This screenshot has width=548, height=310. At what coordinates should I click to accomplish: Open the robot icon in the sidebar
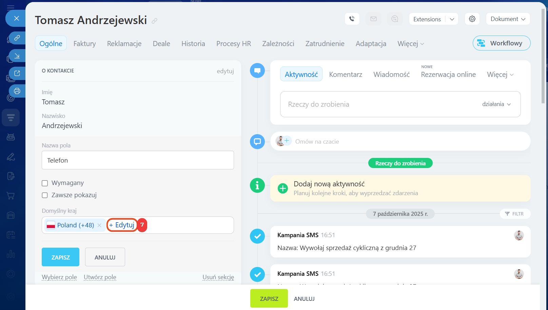pos(11,137)
